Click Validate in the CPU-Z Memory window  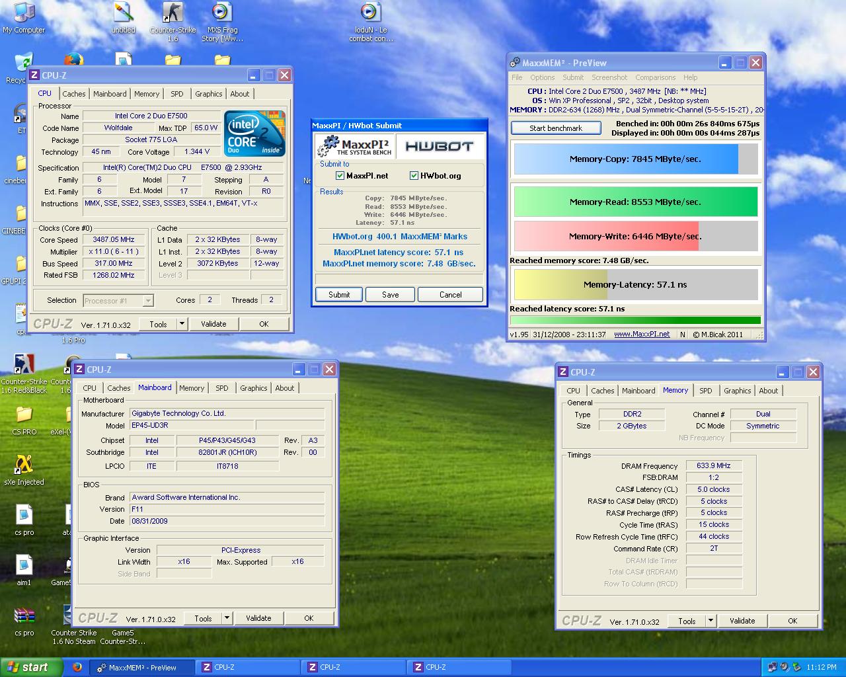point(742,621)
